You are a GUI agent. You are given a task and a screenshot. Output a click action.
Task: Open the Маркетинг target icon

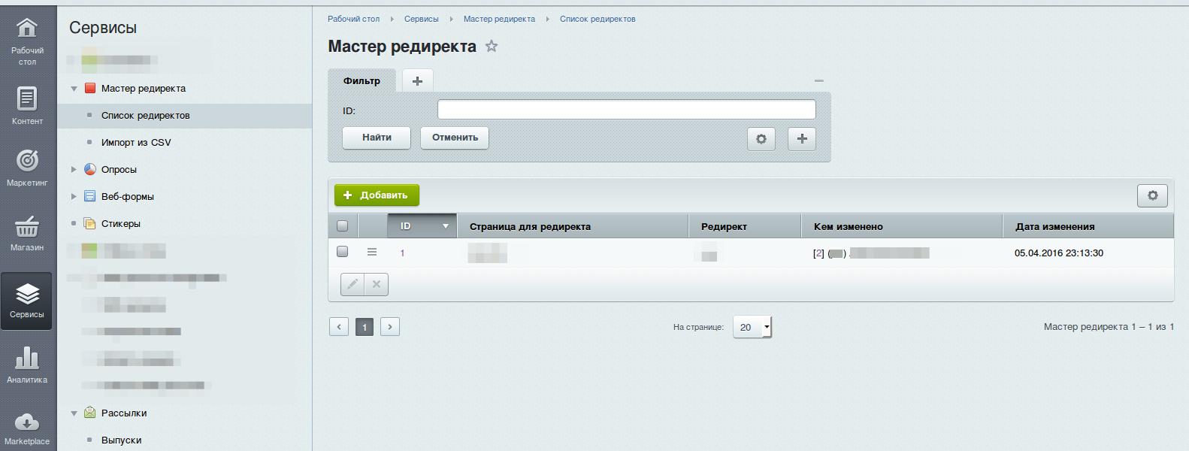click(27, 161)
